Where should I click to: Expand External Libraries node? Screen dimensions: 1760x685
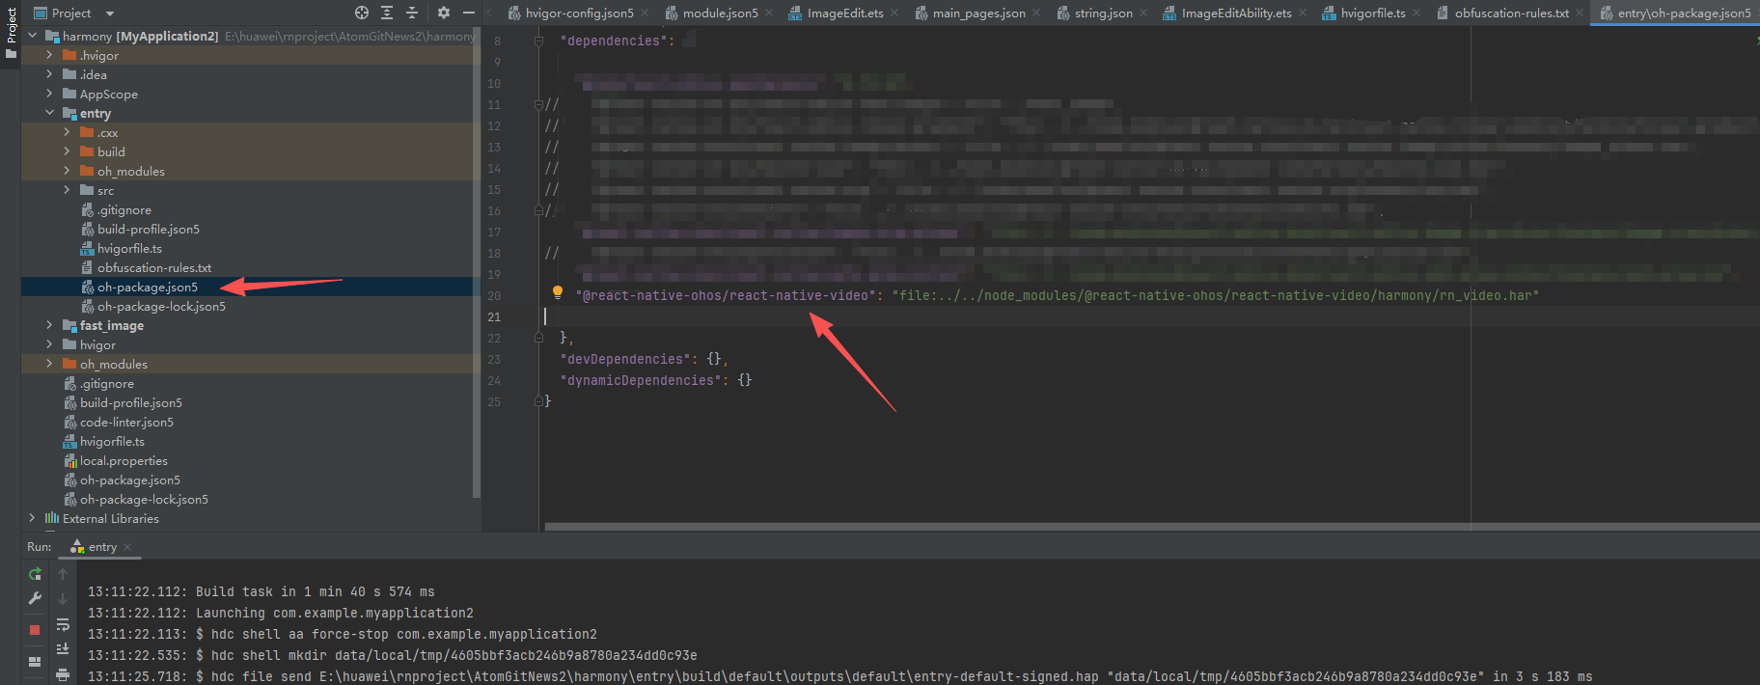(33, 518)
